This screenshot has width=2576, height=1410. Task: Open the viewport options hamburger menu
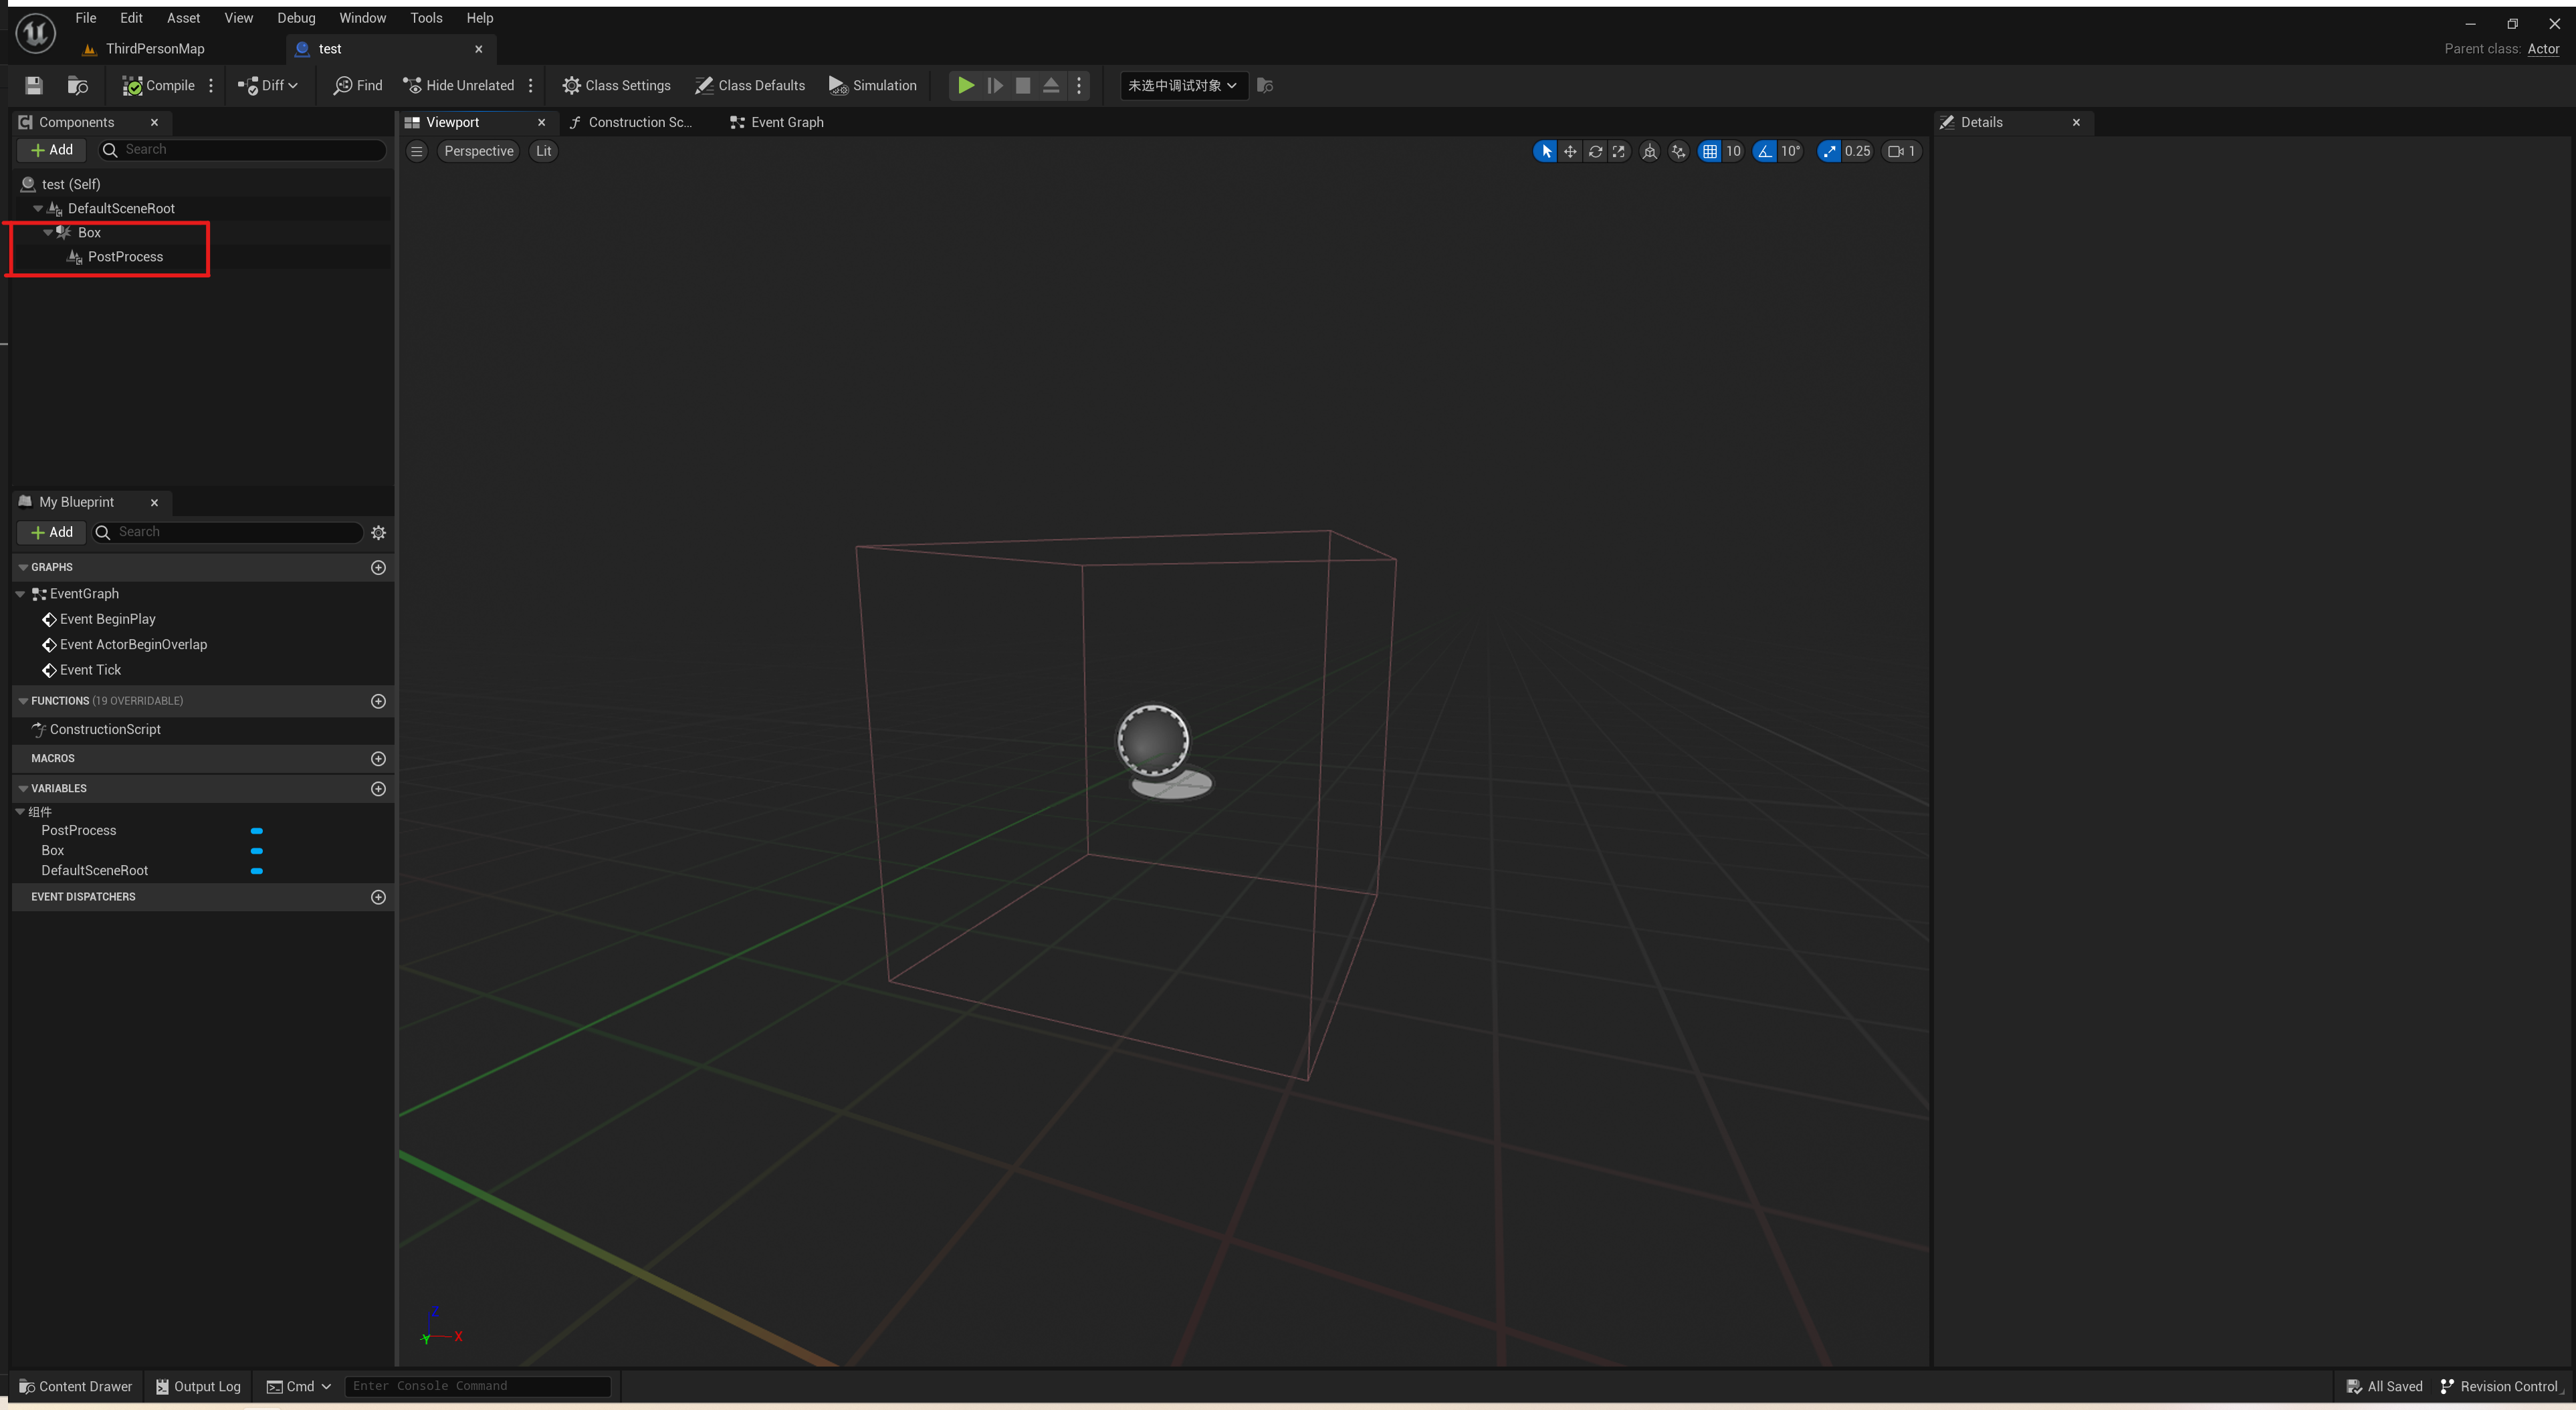pos(417,152)
